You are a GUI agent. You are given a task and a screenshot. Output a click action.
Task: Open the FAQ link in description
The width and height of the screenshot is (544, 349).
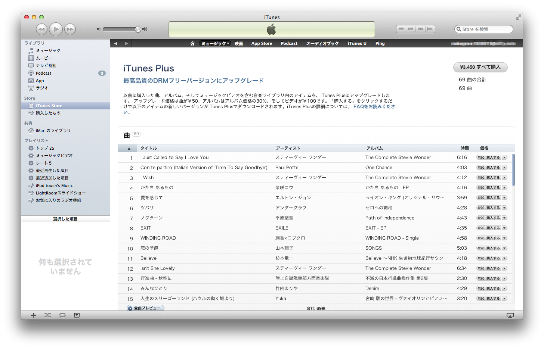point(374,107)
